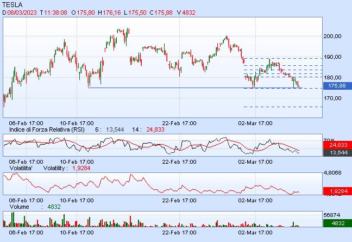Click 10-Feb 17:00 under volume panel

click(x=77, y=233)
